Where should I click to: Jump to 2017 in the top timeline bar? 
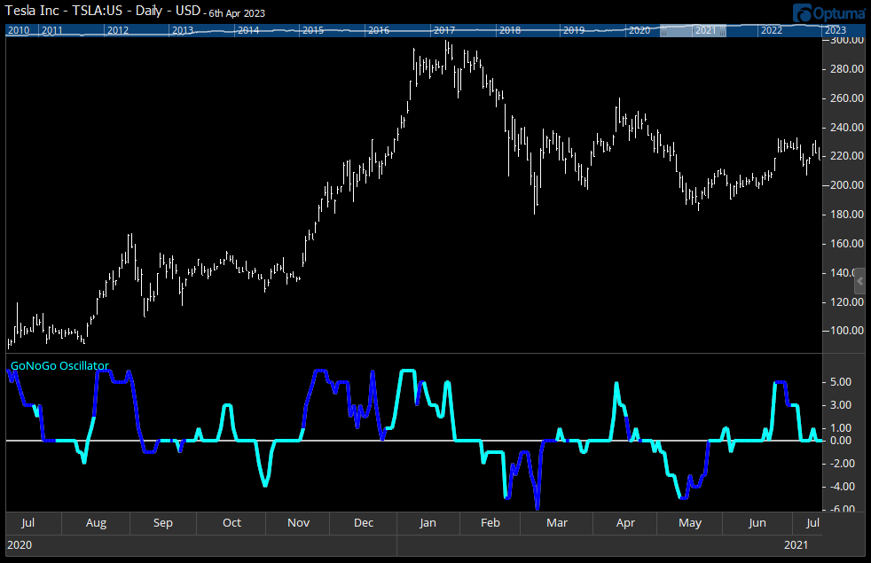(444, 30)
